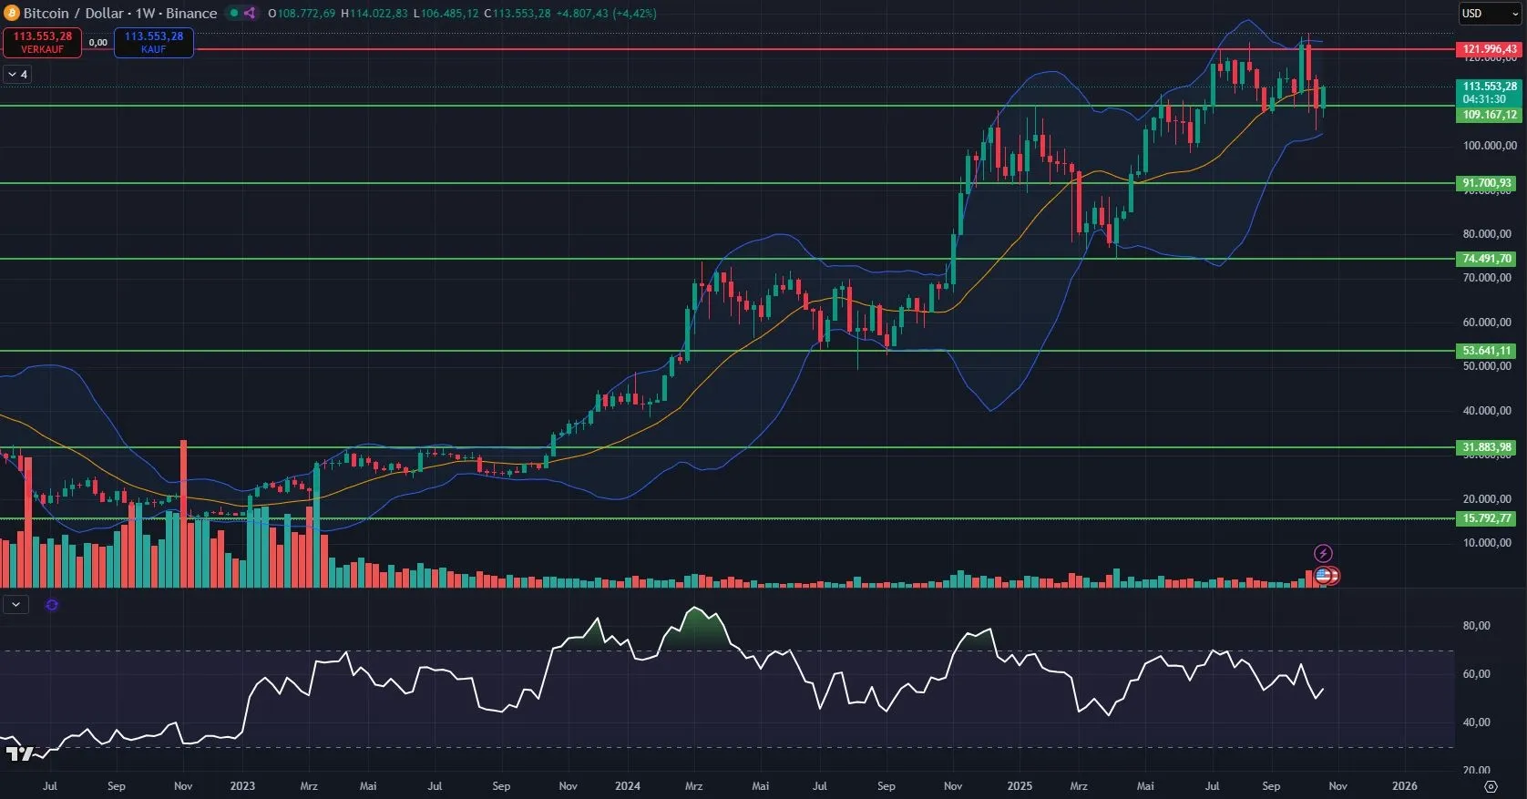Click the Bitcoin / Dollar symbol title
This screenshot has height=799, width=1527.
click(x=73, y=13)
